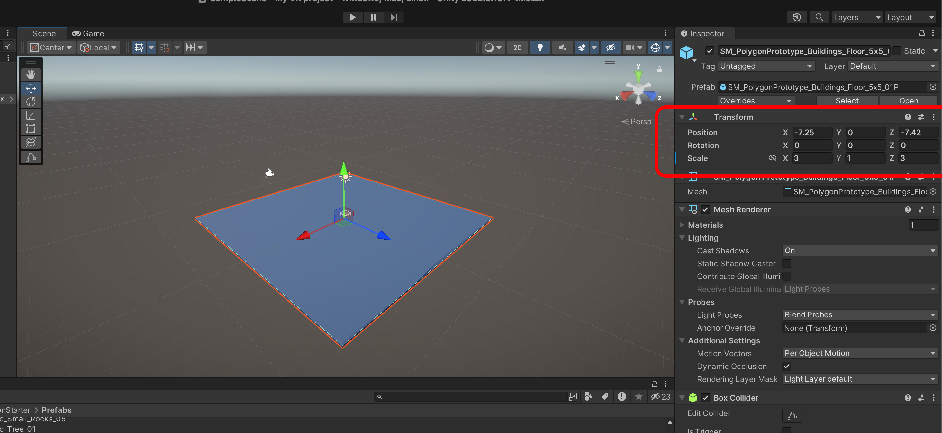The width and height of the screenshot is (942, 433).
Task: Select the Rotate tool
Action: click(31, 102)
